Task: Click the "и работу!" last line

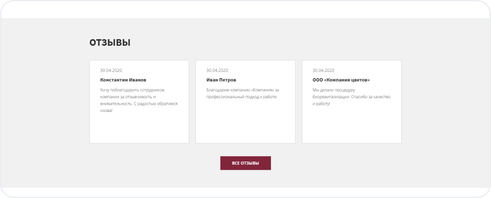Action: (321, 104)
